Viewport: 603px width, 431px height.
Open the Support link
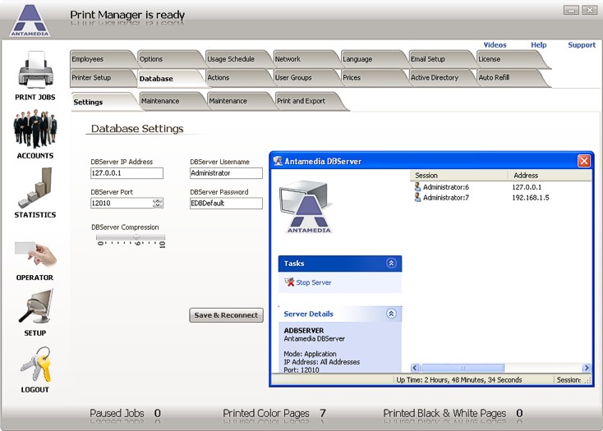[x=582, y=45]
